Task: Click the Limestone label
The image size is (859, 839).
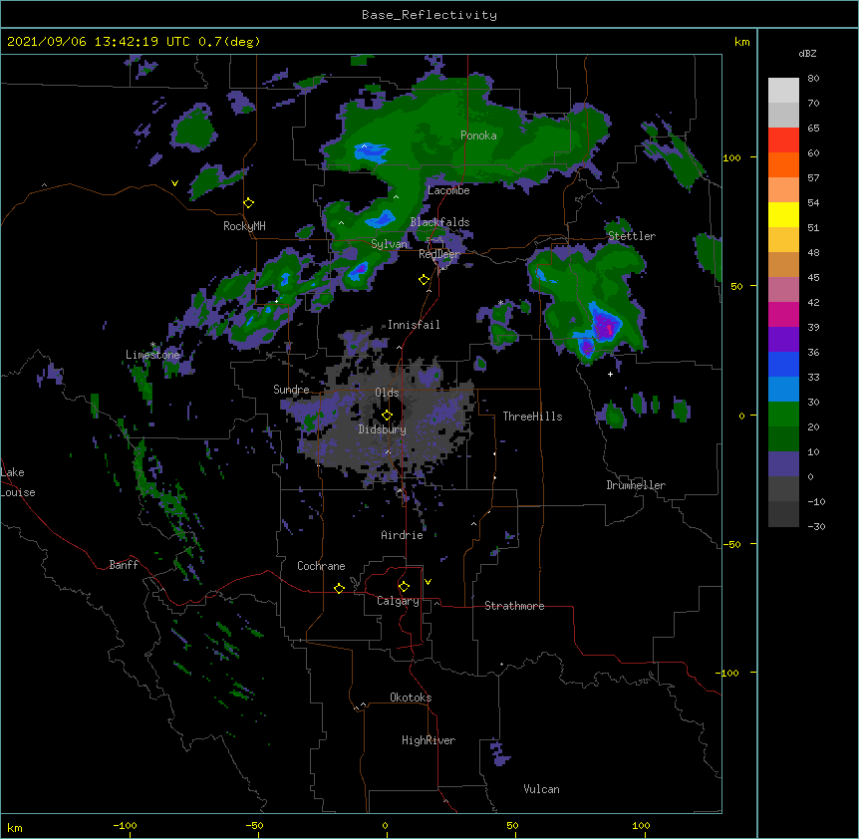Action: coord(152,355)
